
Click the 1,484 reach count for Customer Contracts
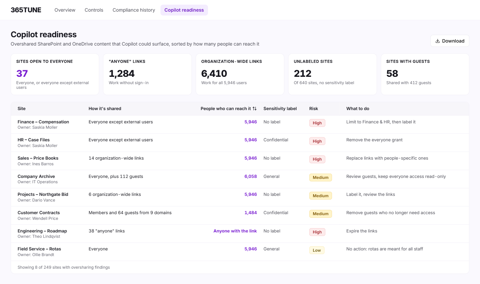tap(251, 213)
